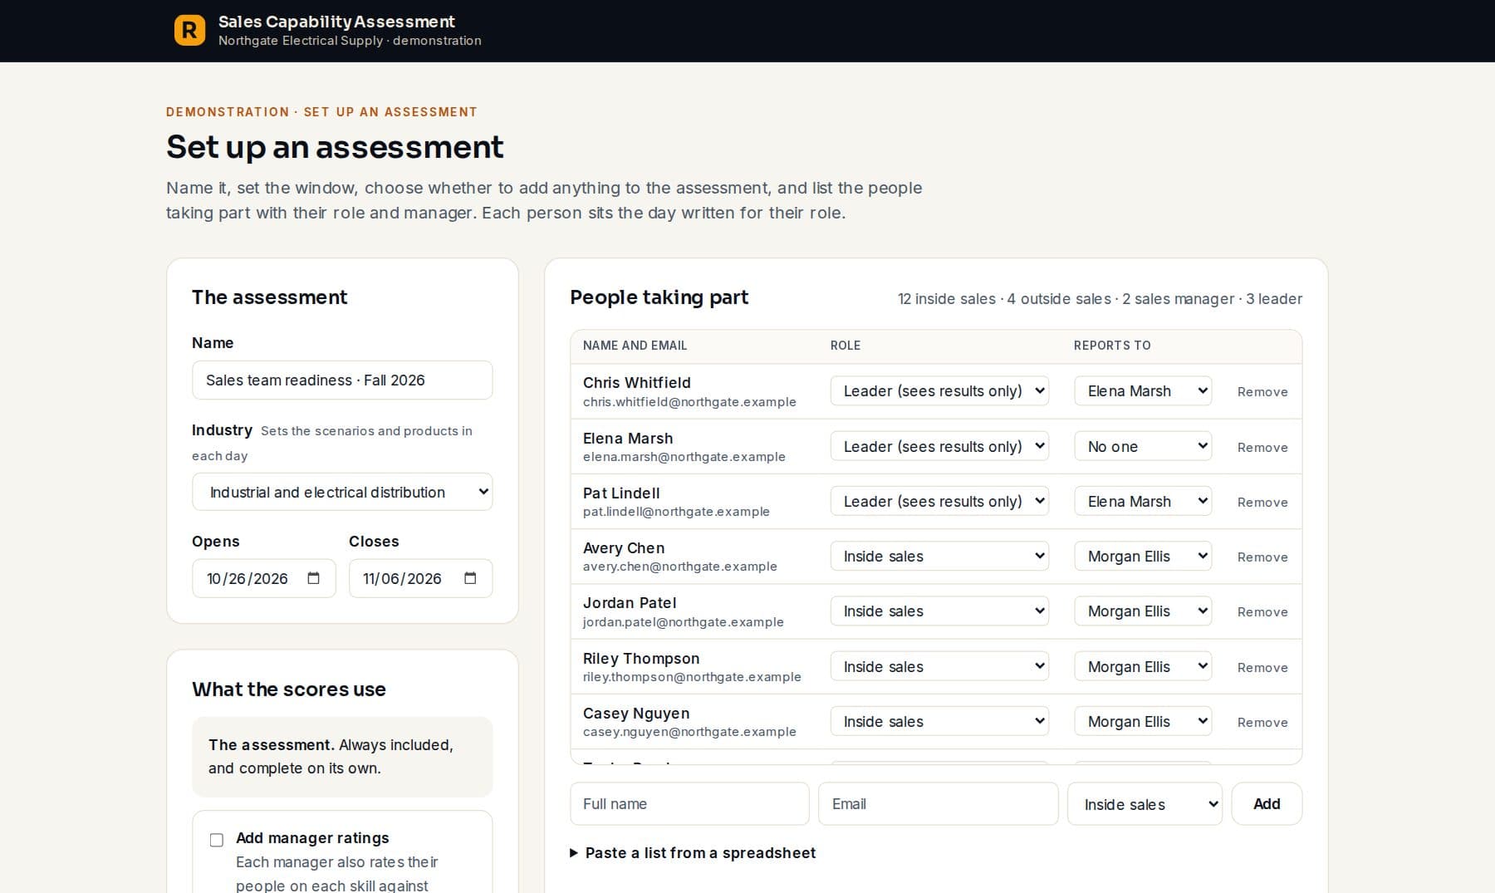Open Jordan Patel's Reports To dropdown
This screenshot has height=893, width=1495.
point(1143,611)
